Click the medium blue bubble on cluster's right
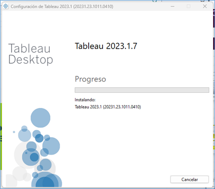Viewport: 215px width, 189px height. (51, 146)
